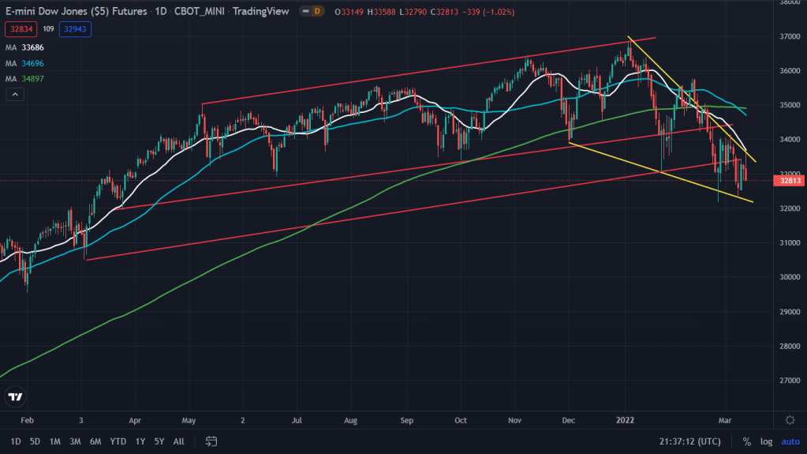Image resolution: width=807 pixels, height=454 pixels.
Task: Click the blue buy price 32943 box
Action: coord(69,28)
